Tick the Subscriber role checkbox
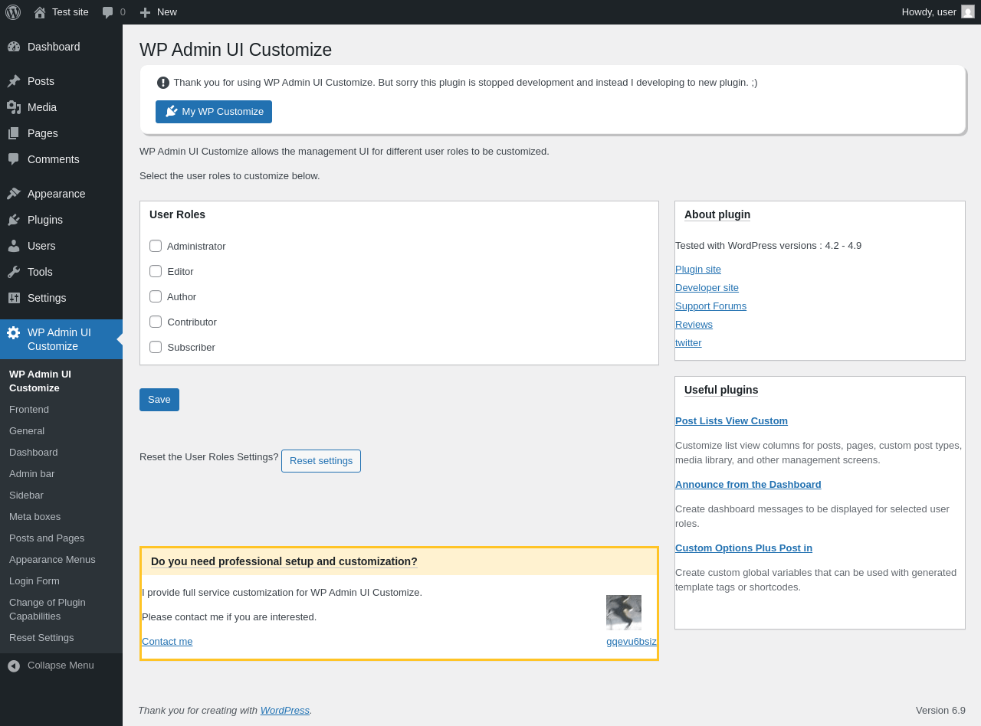This screenshot has width=981, height=726. coord(156,347)
